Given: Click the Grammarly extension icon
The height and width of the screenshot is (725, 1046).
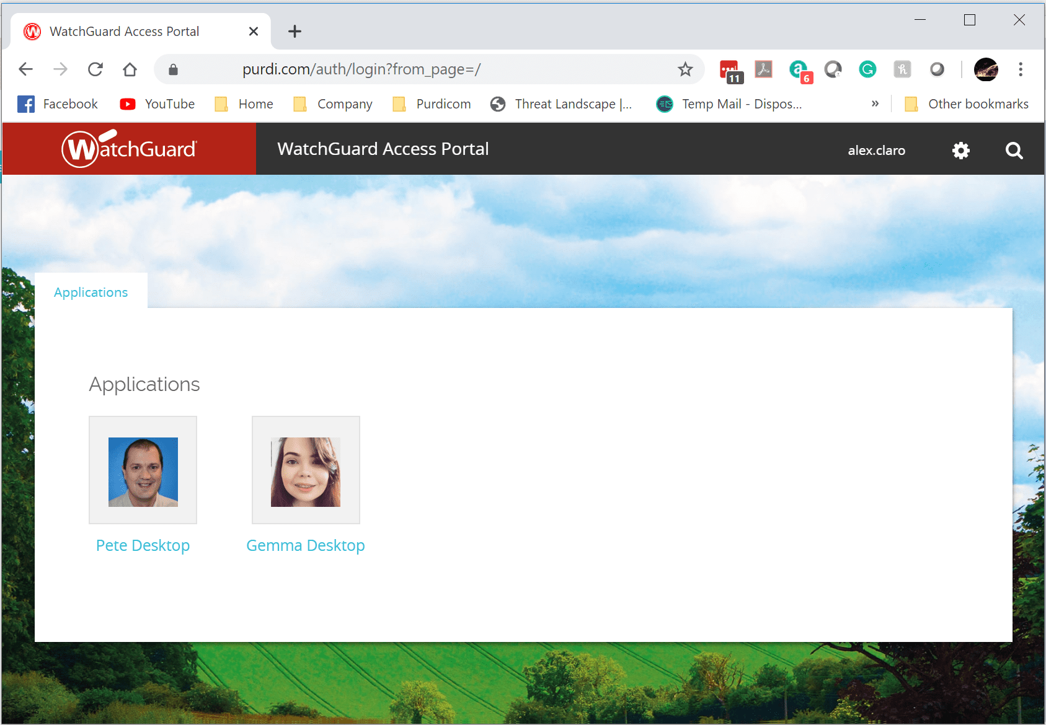Looking at the screenshot, I should pyautogui.click(x=867, y=69).
